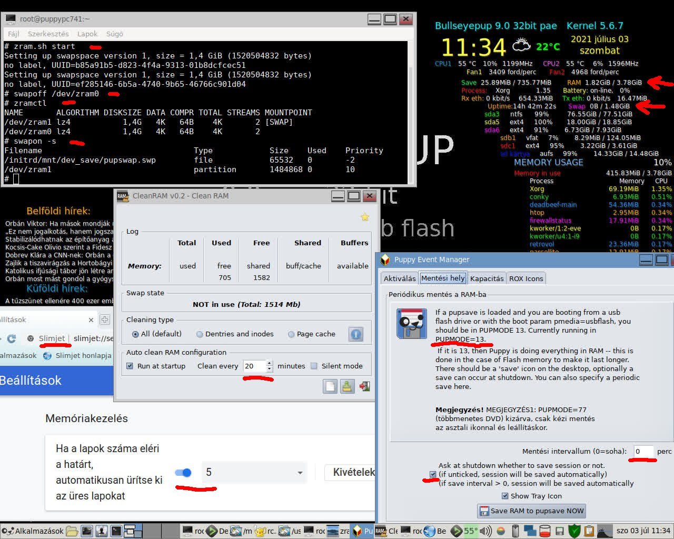Switch to Mentési hely tab
Screen dimensions: 674x539
pos(443,278)
